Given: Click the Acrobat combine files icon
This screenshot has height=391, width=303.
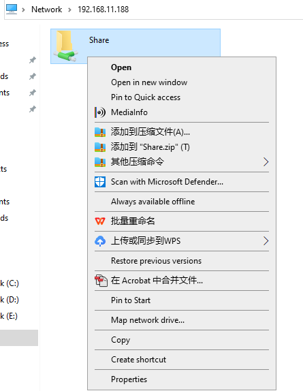Looking at the screenshot, I should click(101, 281).
